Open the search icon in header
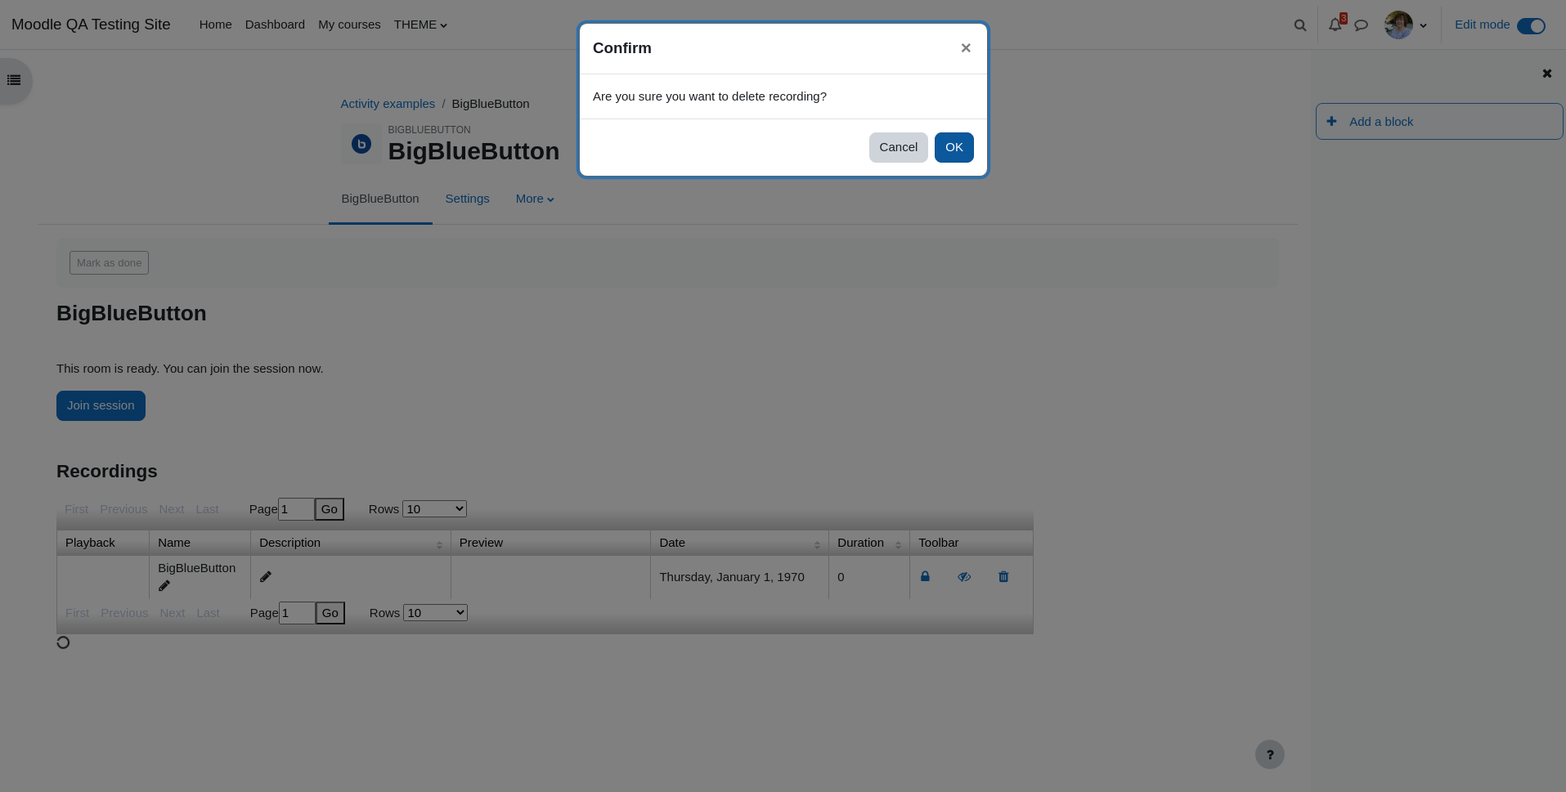The height and width of the screenshot is (792, 1566). pyautogui.click(x=1299, y=25)
